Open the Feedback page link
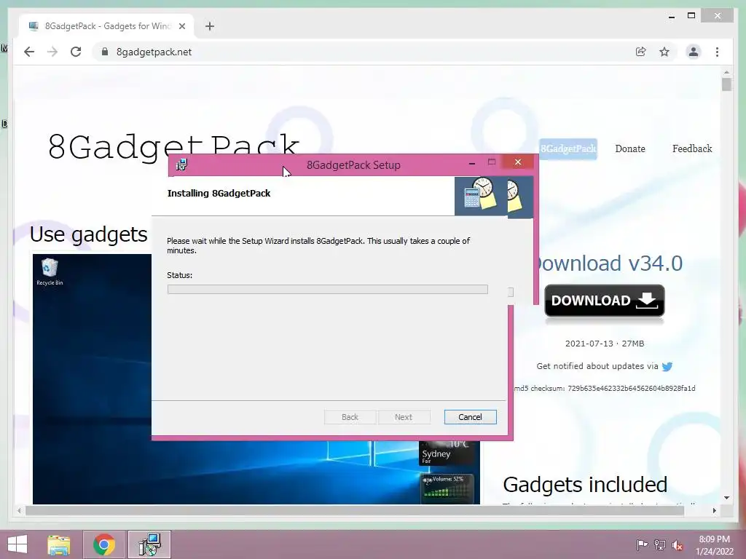Image resolution: width=746 pixels, height=559 pixels. click(692, 148)
